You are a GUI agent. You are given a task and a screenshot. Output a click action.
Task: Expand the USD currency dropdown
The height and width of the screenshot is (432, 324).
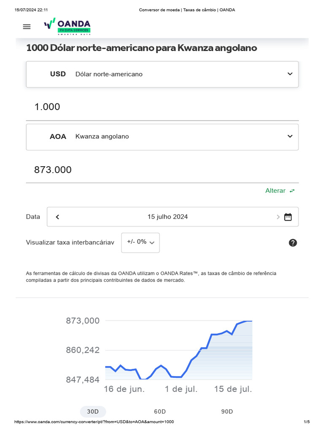[x=290, y=74]
